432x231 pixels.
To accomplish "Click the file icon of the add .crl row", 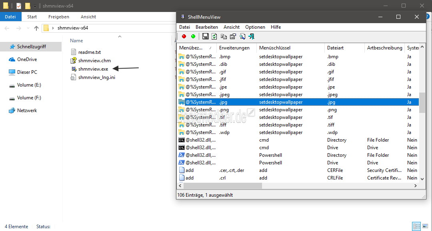I will pyautogui.click(x=182, y=178).
